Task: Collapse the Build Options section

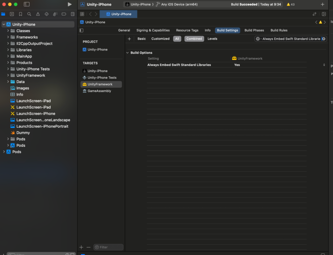Action: (x=127, y=53)
